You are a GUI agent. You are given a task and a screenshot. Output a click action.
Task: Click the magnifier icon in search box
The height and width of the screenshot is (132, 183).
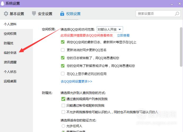(177, 14)
